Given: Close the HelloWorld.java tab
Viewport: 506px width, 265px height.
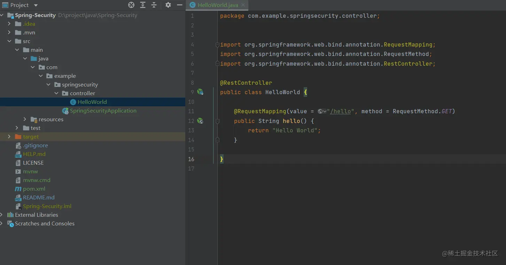Looking at the screenshot, I should click(243, 5).
